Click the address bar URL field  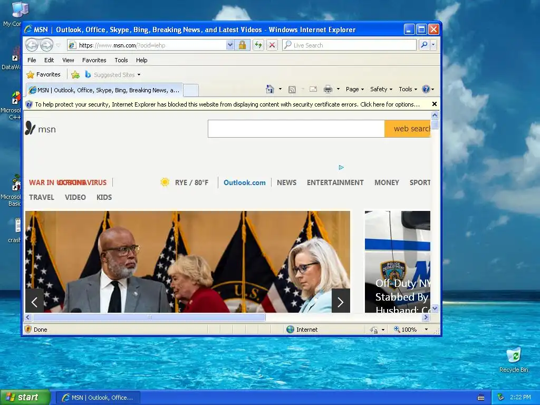[147, 45]
